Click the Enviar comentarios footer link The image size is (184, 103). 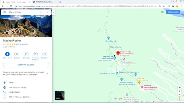click(158, 102)
